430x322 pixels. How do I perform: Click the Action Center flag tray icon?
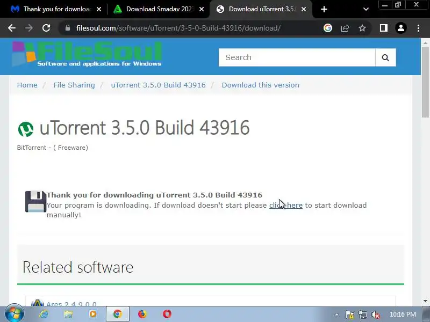pyautogui.click(x=350, y=315)
